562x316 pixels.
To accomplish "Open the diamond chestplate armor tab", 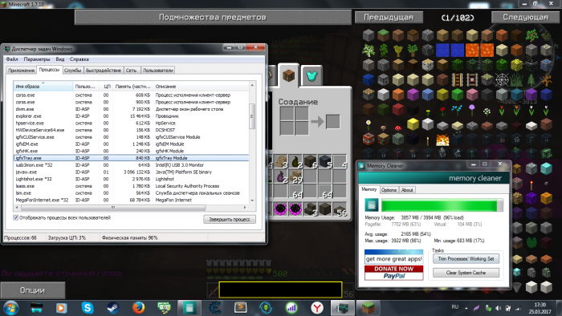I will (312, 75).
